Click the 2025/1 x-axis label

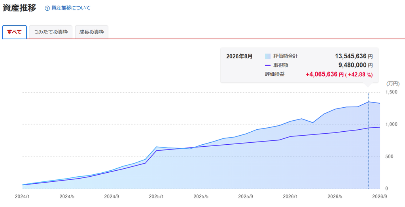(x=156, y=197)
